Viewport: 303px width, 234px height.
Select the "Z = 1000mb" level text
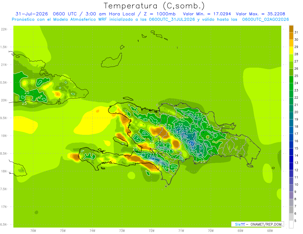159,14
